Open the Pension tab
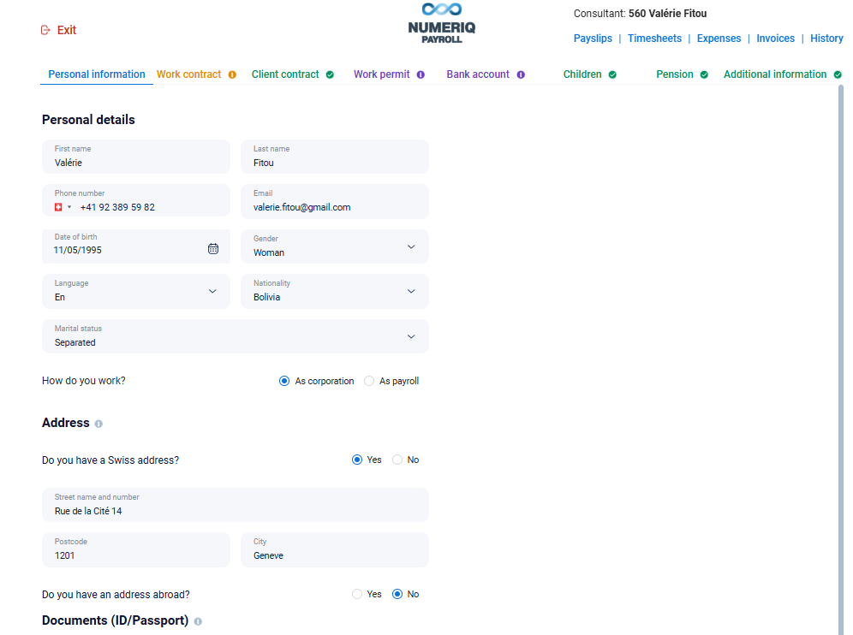 pyautogui.click(x=675, y=74)
